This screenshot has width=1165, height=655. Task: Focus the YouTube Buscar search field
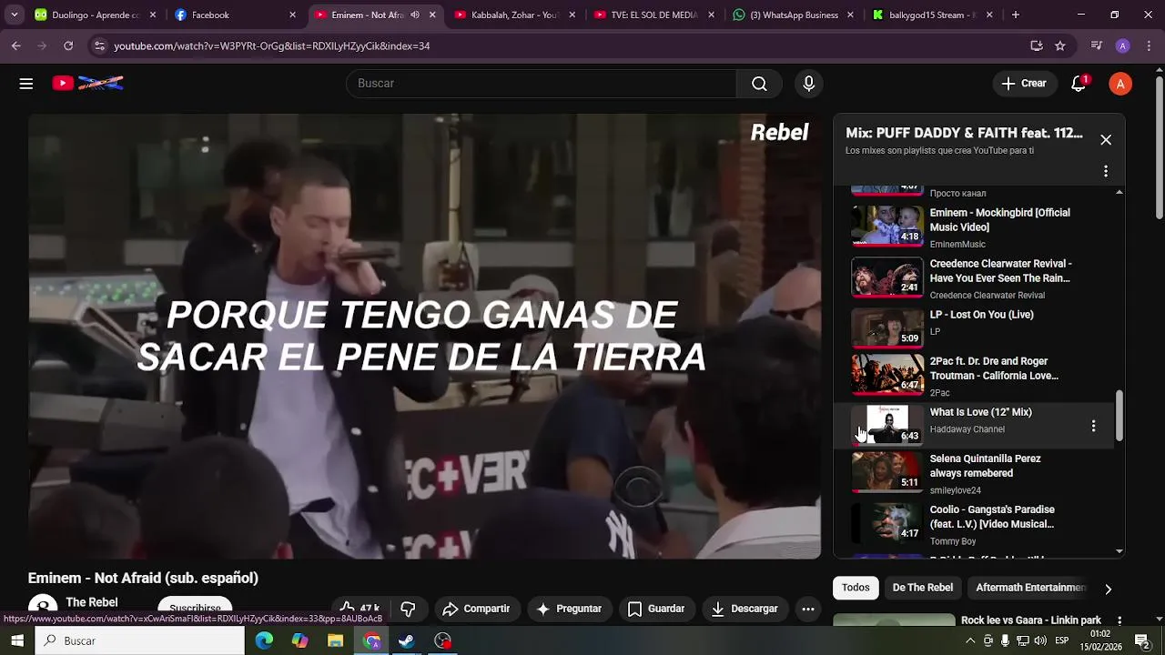tap(542, 84)
